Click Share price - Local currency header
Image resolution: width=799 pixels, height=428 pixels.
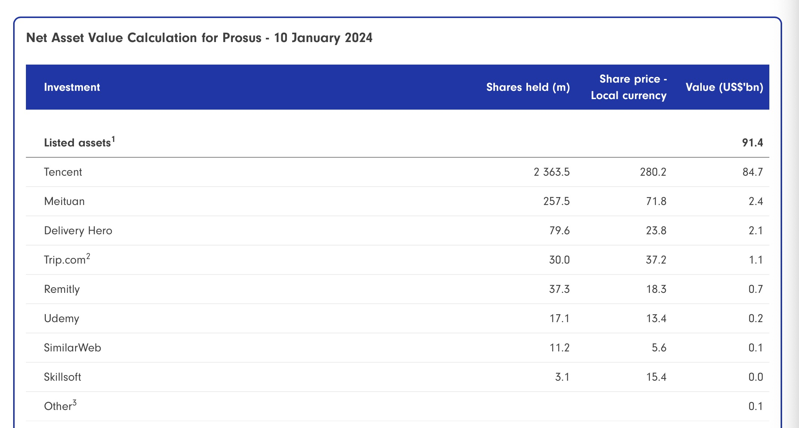pyautogui.click(x=629, y=87)
